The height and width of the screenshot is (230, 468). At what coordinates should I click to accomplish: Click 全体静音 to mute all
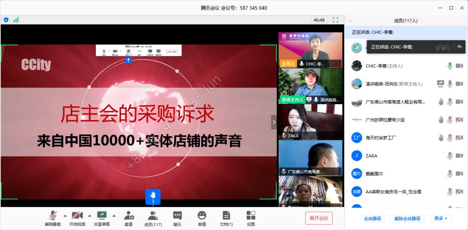pyautogui.click(x=373, y=218)
